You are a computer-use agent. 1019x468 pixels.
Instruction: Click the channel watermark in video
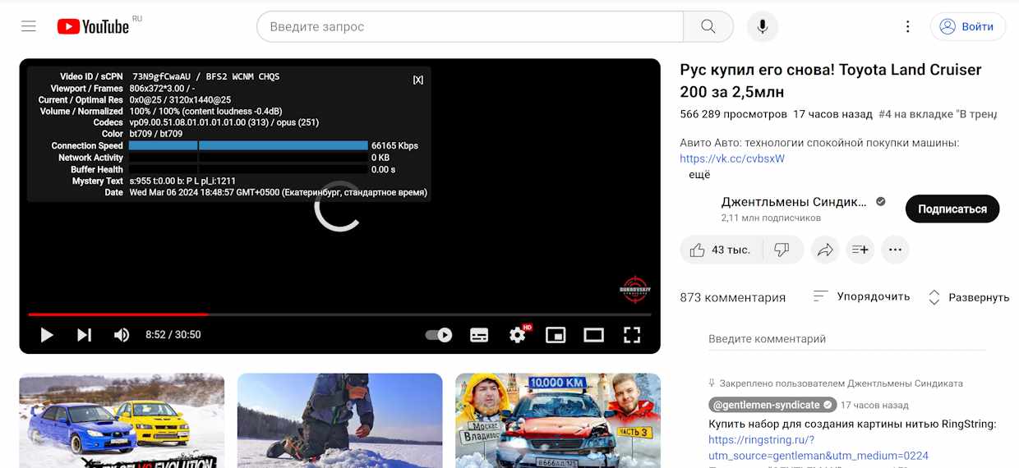tap(634, 290)
